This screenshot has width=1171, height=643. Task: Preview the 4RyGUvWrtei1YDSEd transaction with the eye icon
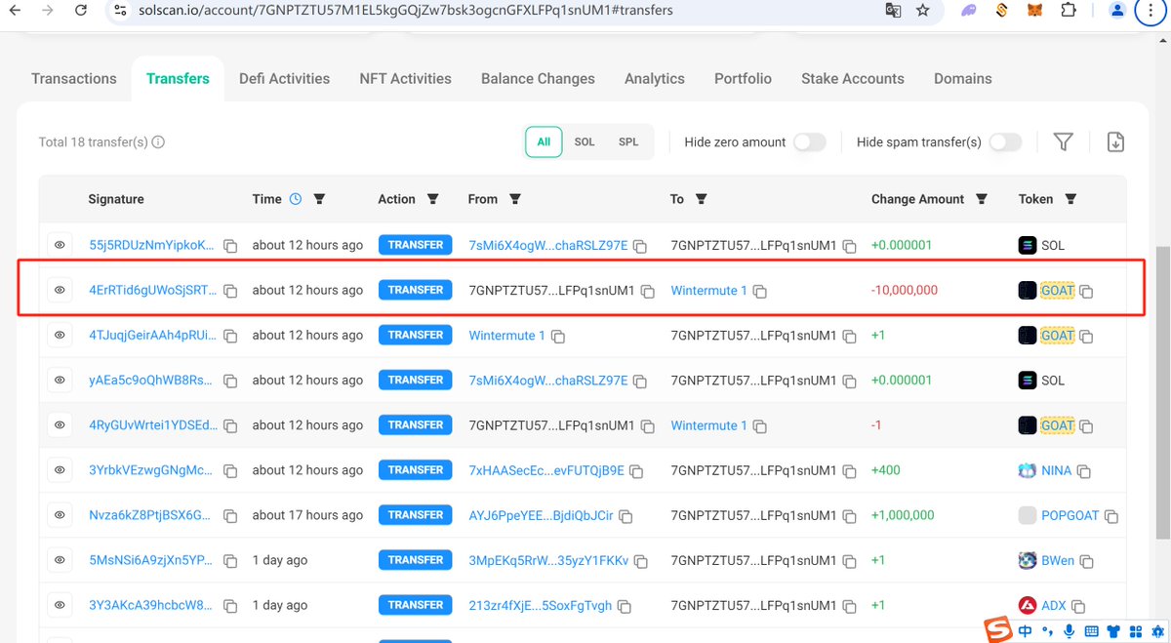coord(60,424)
